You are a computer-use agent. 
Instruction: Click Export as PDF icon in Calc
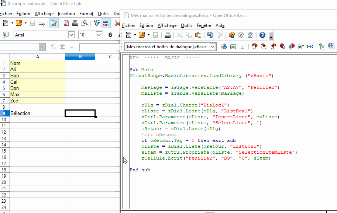coord(66,23)
